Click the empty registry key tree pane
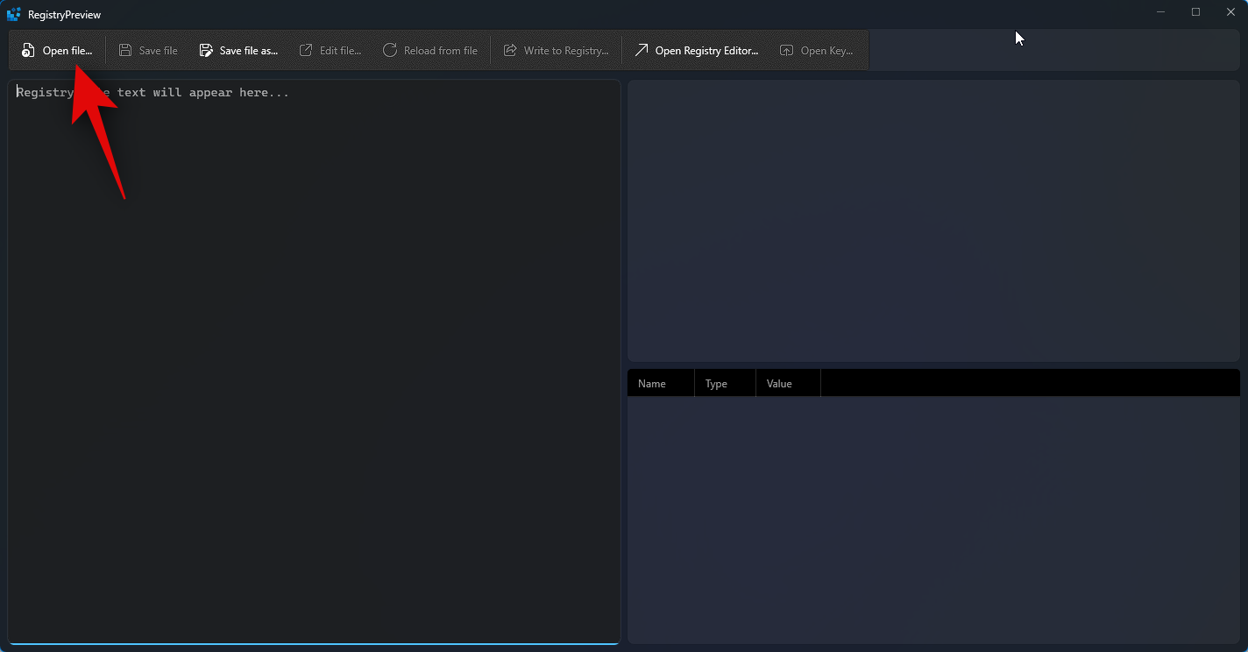The height and width of the screenshot is (652, 1248). click(933, 219)
